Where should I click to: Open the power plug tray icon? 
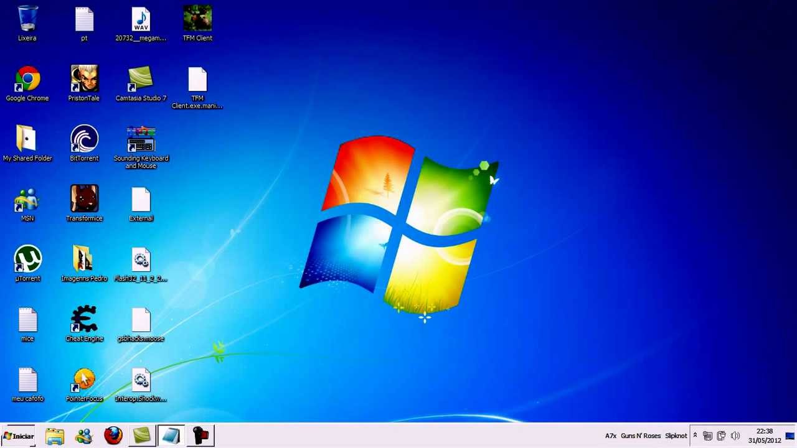(721, 436)
